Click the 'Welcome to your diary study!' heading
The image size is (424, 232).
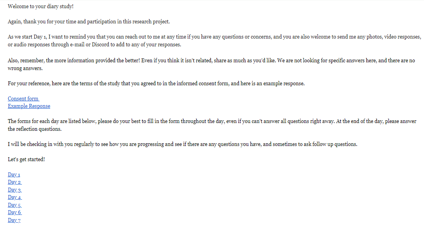[41, 7]
